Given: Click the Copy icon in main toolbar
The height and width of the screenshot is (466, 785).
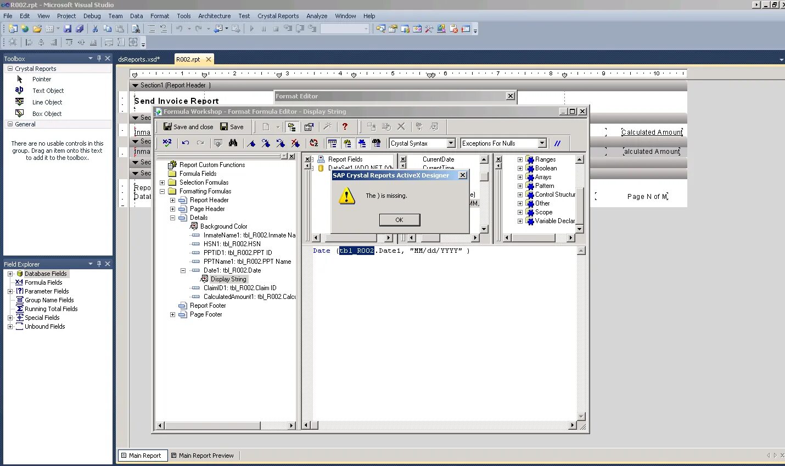Looking at the screenshot, I should [107, 29].
